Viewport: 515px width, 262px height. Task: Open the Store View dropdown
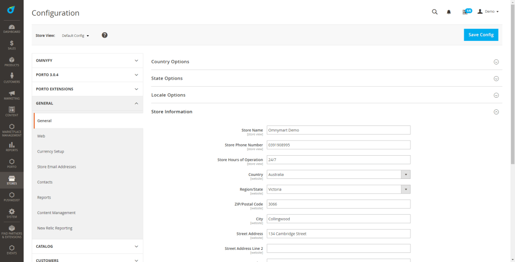(x=75, y=36)
